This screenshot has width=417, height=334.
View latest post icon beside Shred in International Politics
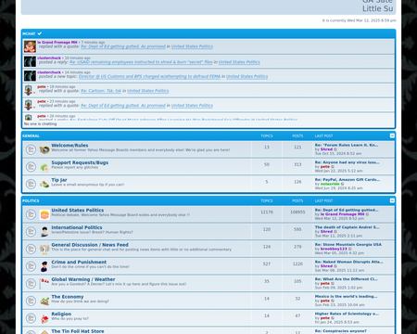pyautogui.click(x=335, y=232)
